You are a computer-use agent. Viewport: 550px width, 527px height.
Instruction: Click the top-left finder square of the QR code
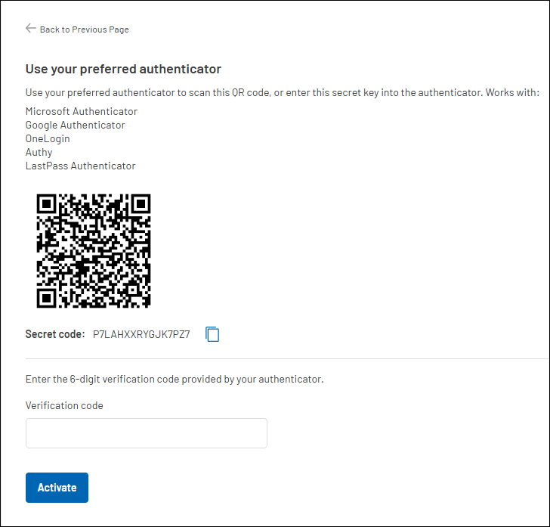(x=47, y=204)
